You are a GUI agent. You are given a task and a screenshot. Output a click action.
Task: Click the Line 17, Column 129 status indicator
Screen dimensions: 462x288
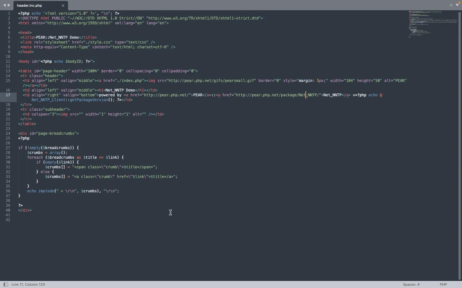click(x=29, y=284)
